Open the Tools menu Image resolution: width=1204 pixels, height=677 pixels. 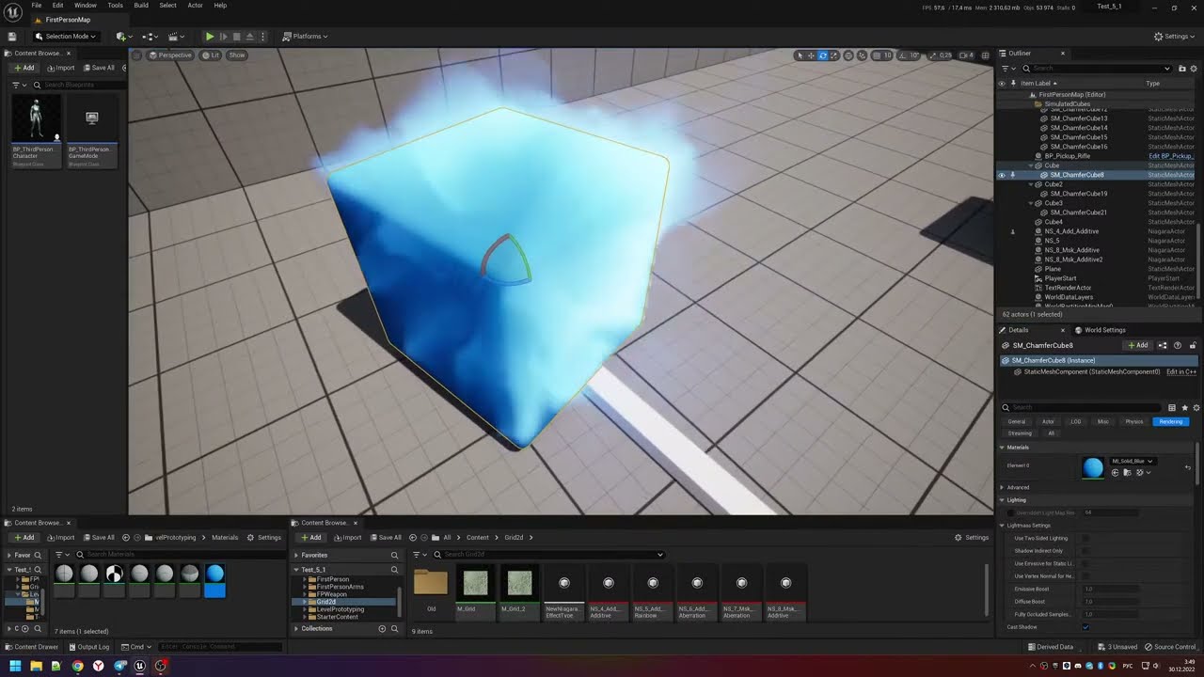coord(115,6)
